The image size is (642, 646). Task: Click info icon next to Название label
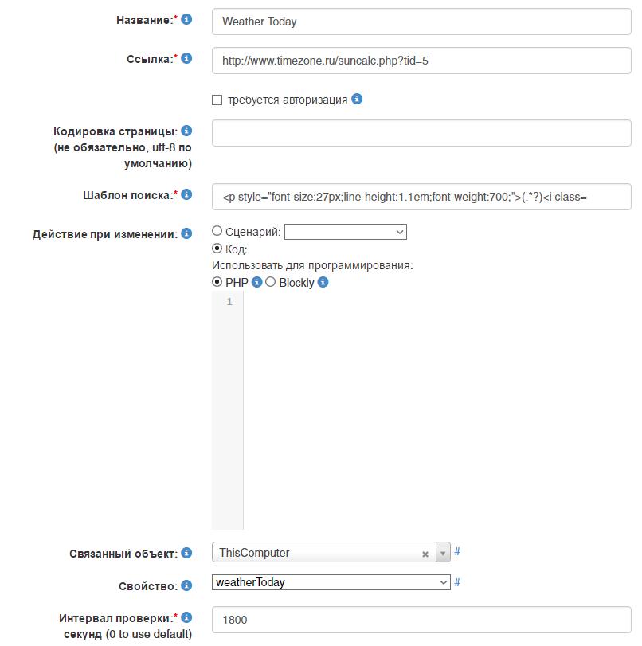click(x=186, y=19)
